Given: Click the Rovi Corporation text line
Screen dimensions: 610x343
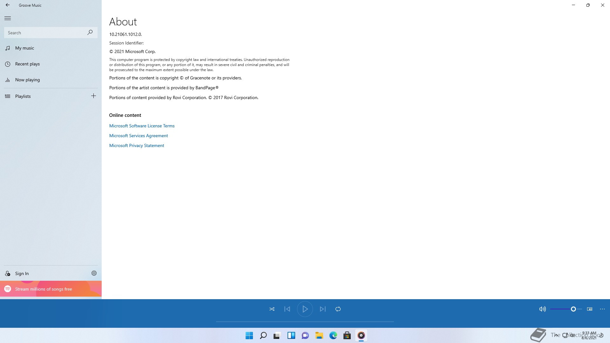Looking at the screenshot, I should [184, 98].
